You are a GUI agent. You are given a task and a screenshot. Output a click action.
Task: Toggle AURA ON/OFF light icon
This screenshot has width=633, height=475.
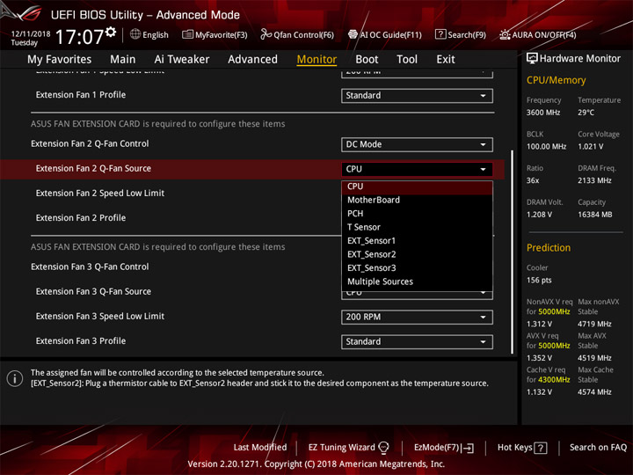[x=505, y=34]
